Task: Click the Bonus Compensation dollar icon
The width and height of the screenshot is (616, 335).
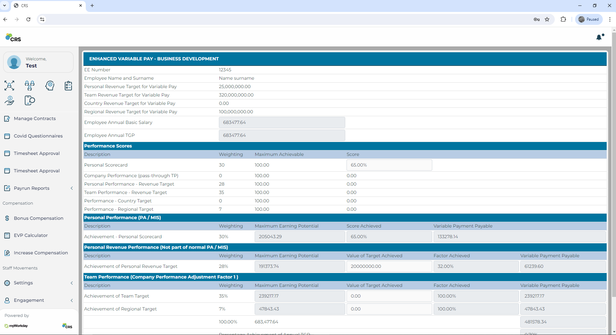Action: (x=7, y=218)
